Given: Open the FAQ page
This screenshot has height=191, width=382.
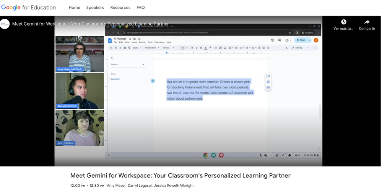Looking at the screenshot, I should (x=141, y=8).
